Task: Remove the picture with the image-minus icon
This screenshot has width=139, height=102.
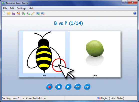Action: pos(43,13)
